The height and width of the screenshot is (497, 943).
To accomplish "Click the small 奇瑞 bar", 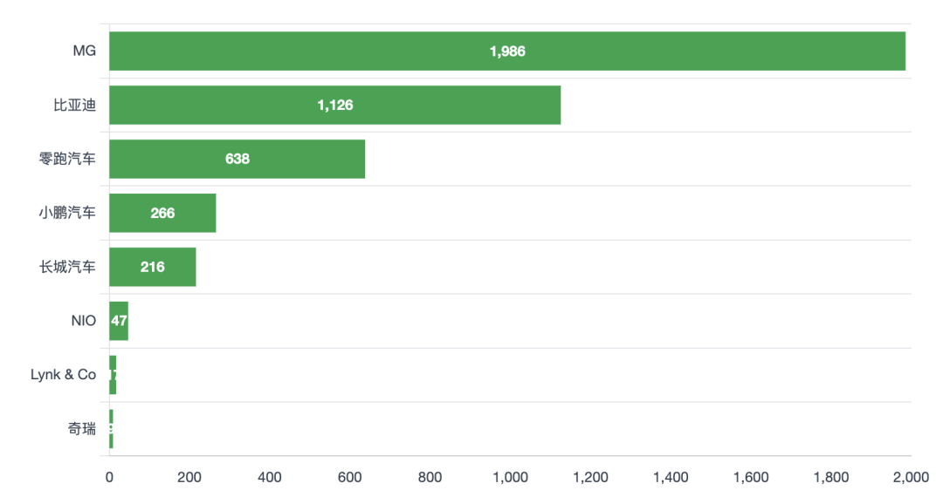I will pos(111,429).
